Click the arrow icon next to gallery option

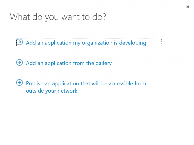pyautogui.click(x=19, y=62)
